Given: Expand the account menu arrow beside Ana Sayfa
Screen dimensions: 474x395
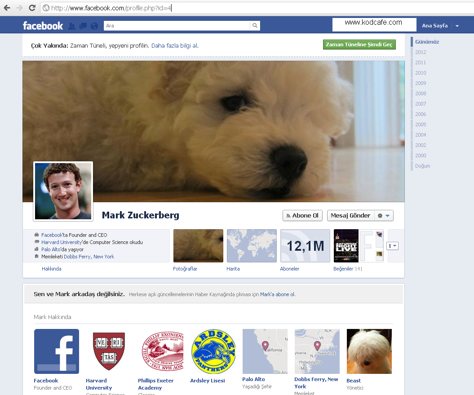Looking at the screenshot, I should (x=457, y=26).
